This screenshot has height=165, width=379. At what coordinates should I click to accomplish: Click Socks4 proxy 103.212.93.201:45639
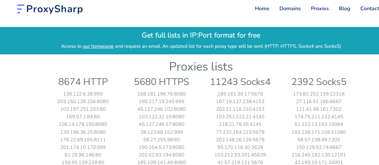pos(240,155)
